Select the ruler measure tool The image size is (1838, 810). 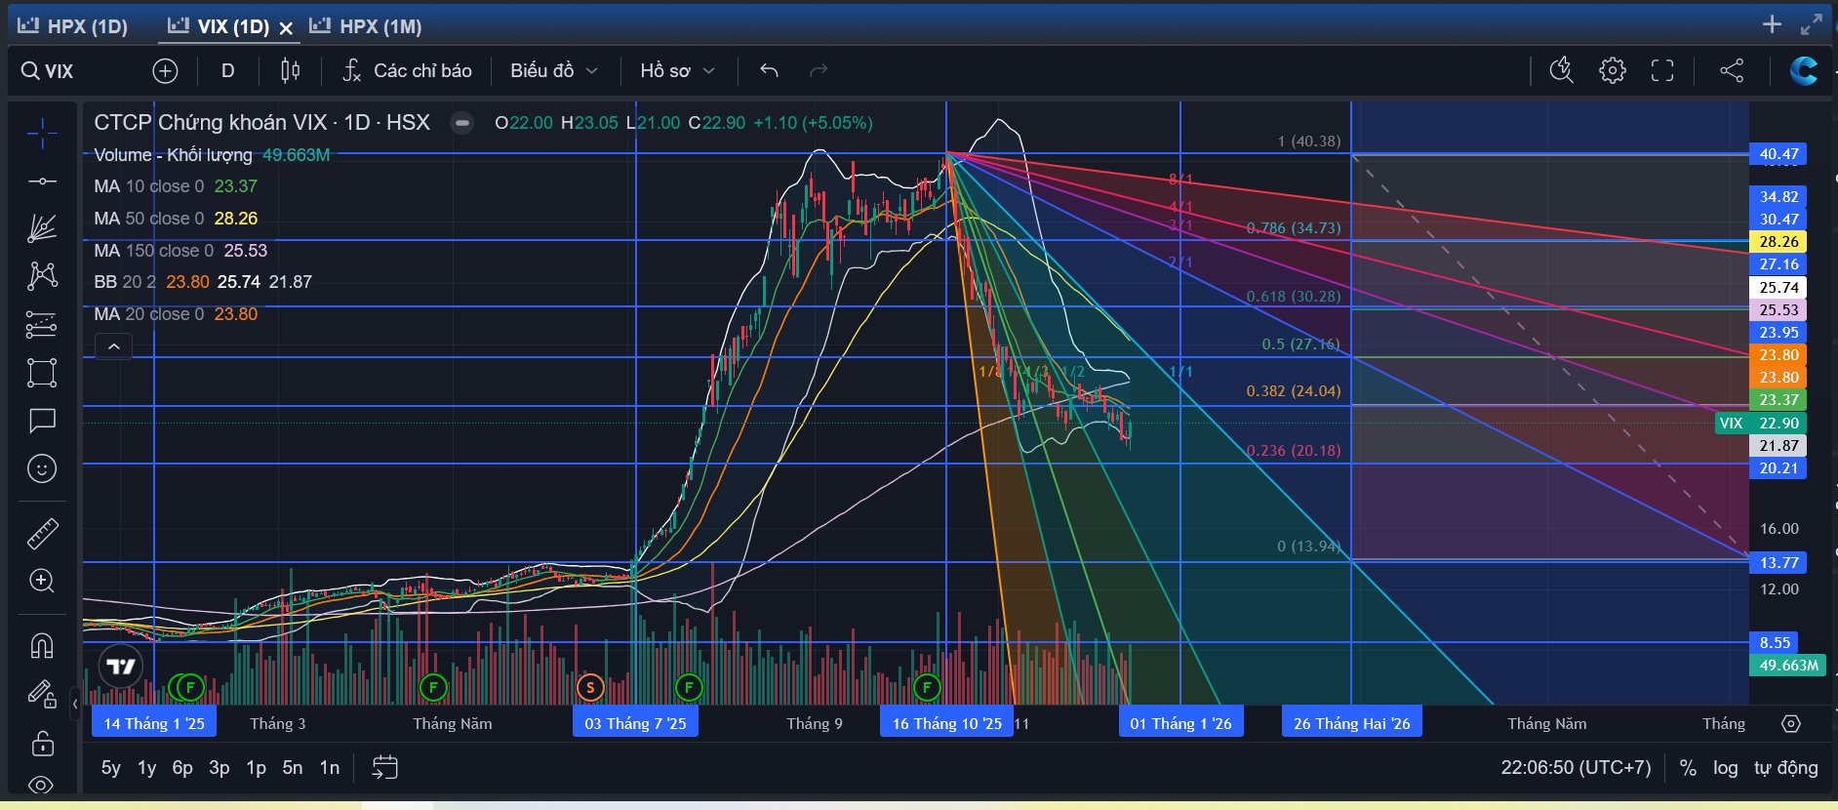point(42,533)
